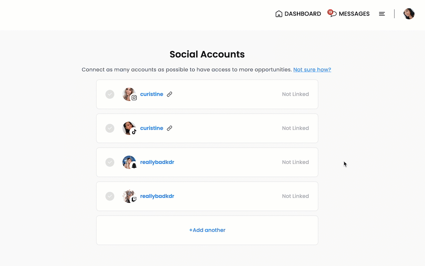Open the hamburger menu icon
Viewport: 425px width, 266px height.
tap(382, 14)
